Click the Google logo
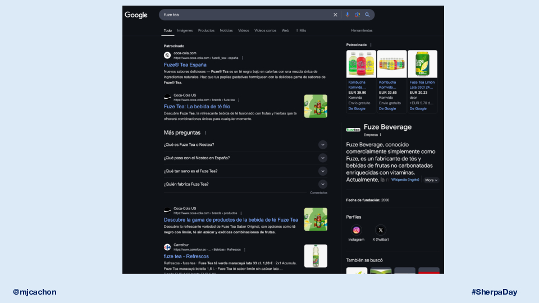 tap(136, 15)
